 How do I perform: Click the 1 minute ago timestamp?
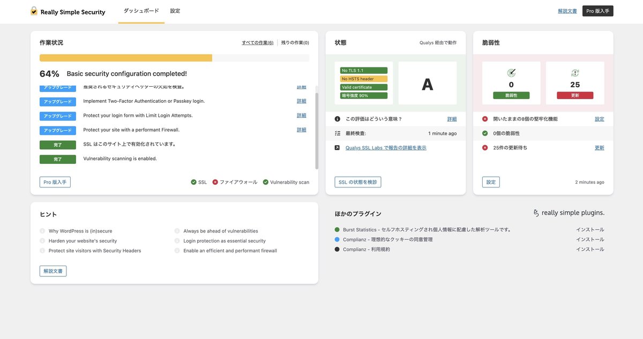tap(443, 133)
